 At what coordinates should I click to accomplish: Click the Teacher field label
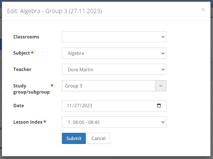[22, 69]
